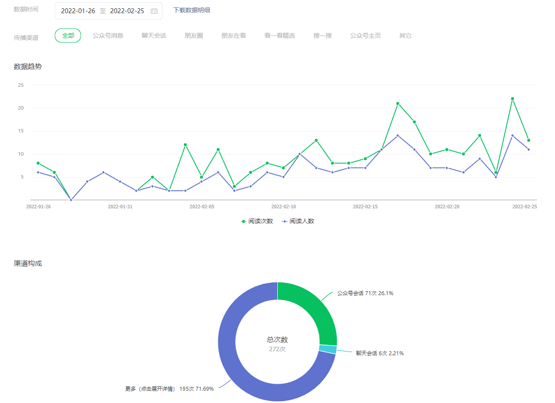Image resolution: width=555 pixels, height=403 pixels.
Task: Click the start date 2022-01-26 field
Action: 78,11
